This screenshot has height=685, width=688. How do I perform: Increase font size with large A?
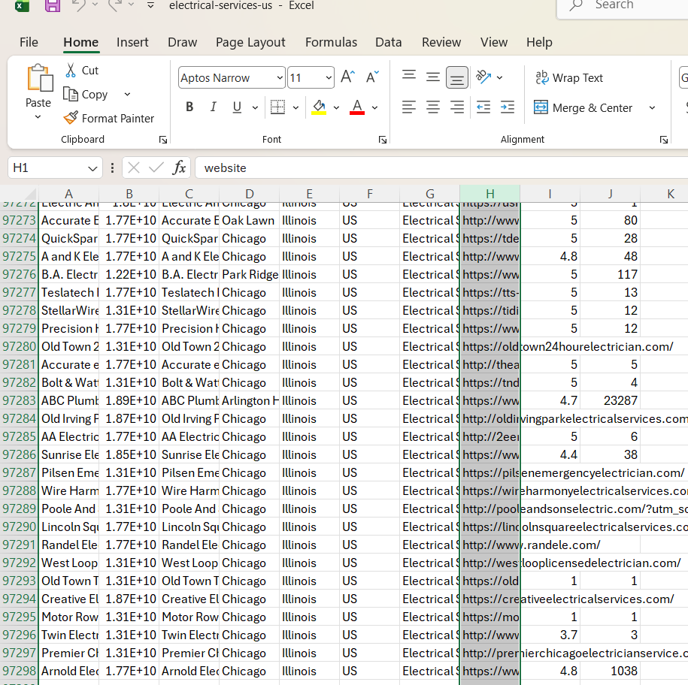coord(347,77)
